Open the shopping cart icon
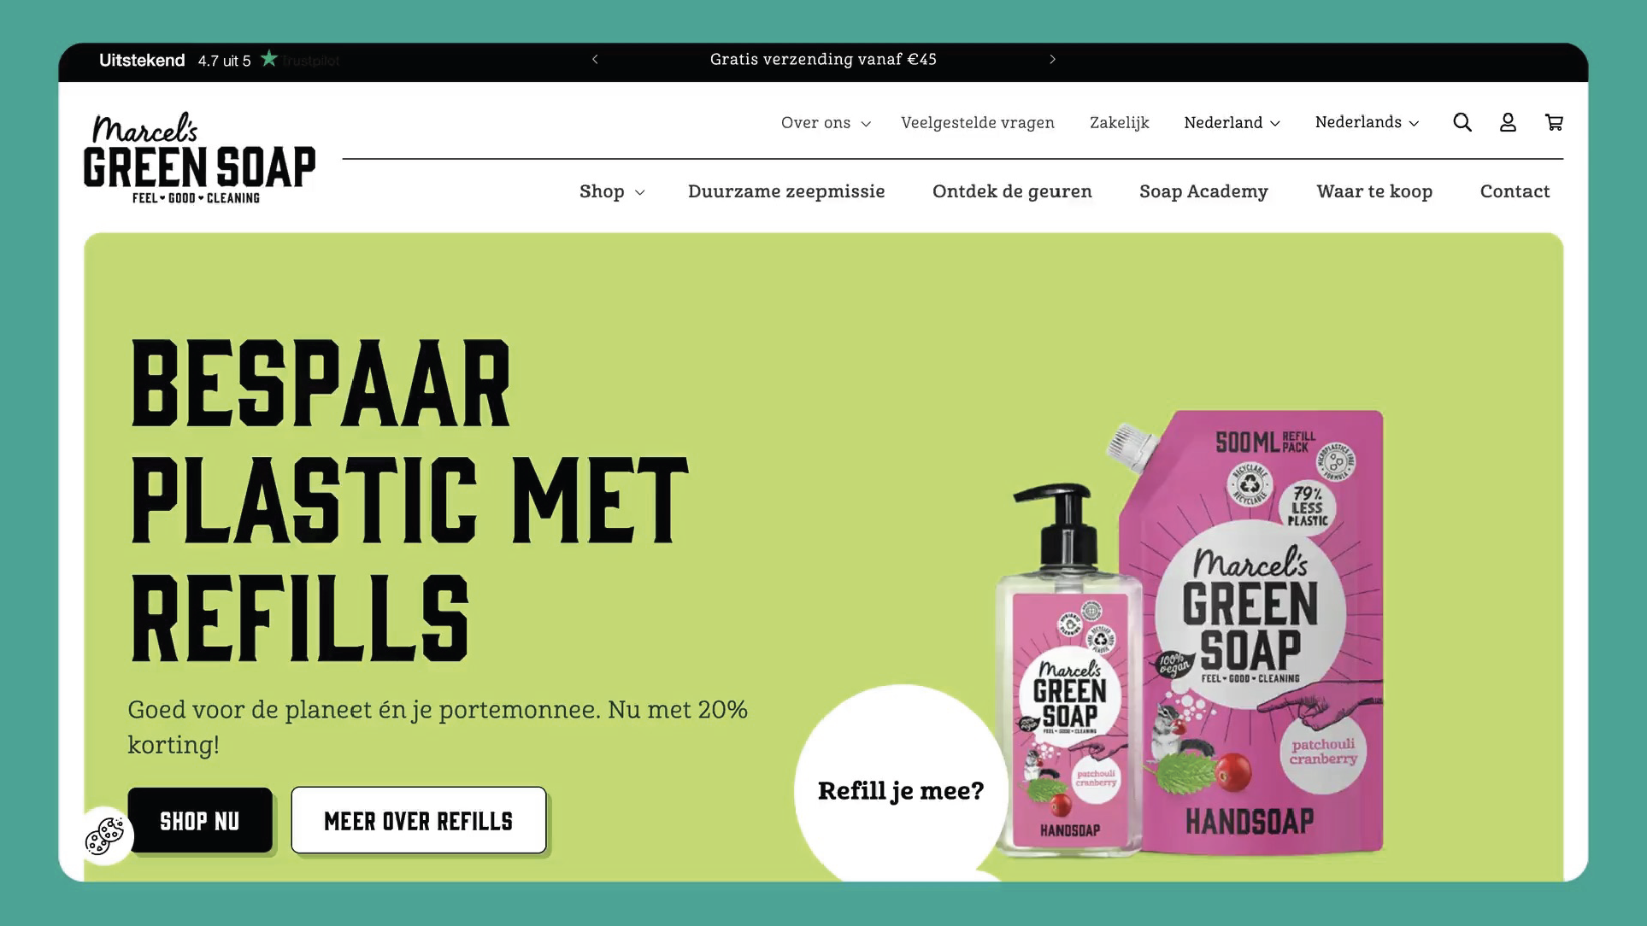 1554,122
